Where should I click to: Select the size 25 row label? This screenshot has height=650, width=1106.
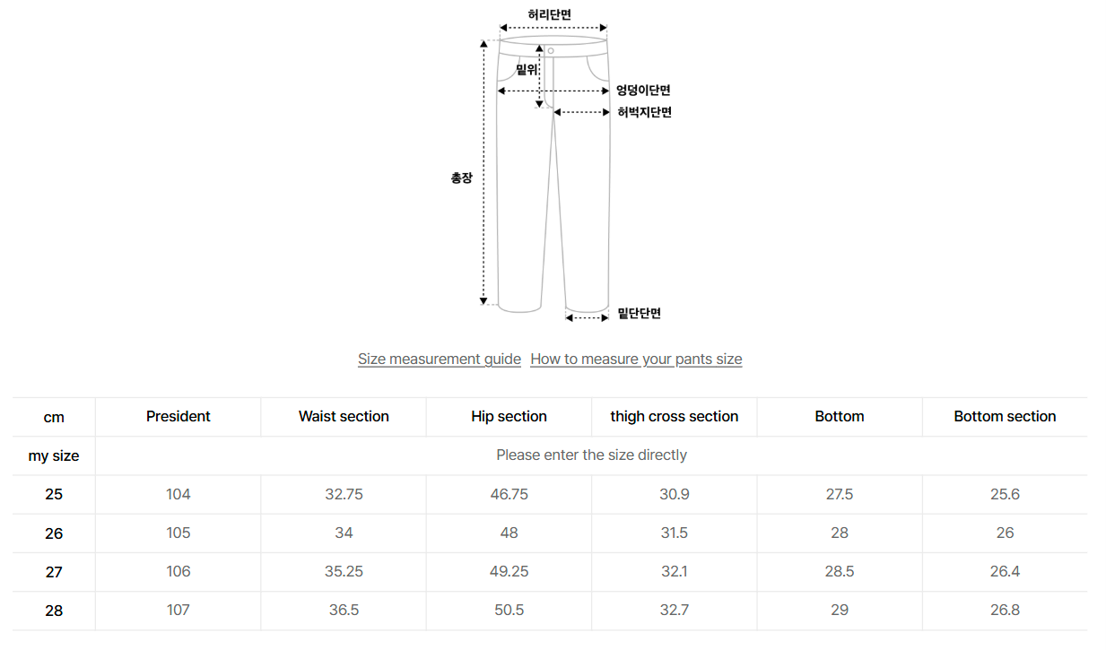(x=54, y=495)
